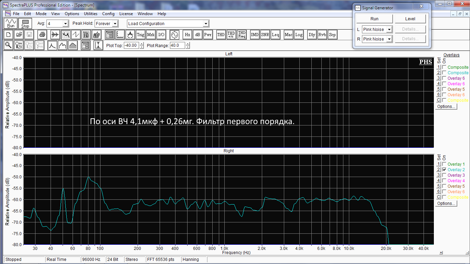The image size is (470, 264).
Task: Open the Utilities menu
Action: pyautogui.click(x=90, y=14)
